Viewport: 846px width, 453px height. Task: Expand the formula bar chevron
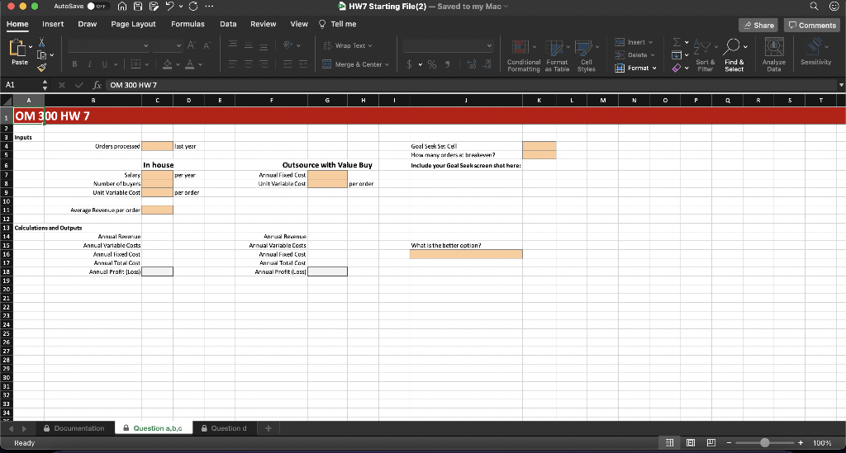click(x=840, y=85)
